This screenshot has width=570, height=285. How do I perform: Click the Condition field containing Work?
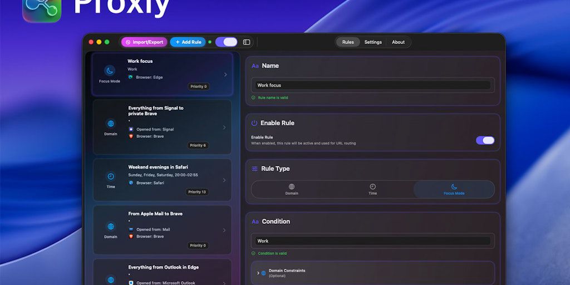click(x=373, y=241)
